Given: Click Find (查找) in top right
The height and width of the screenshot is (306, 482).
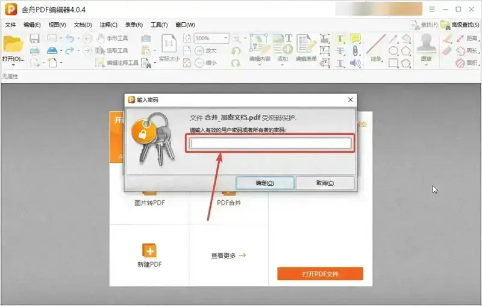Looking at the screenshot, I should 424,25.
